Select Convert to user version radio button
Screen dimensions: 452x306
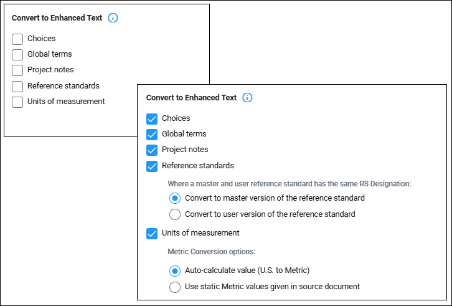pos(175,214)
